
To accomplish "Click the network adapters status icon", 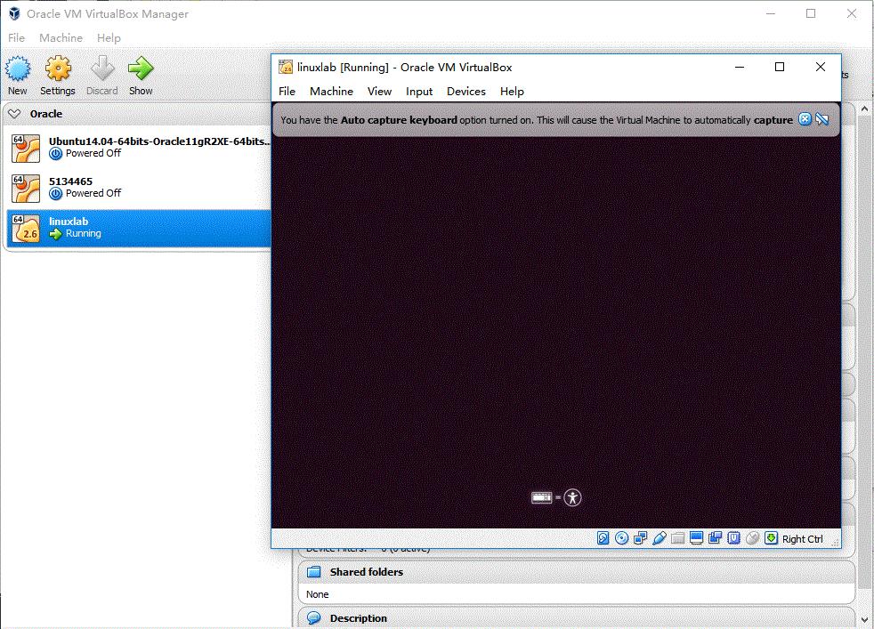I will tap(641, 538).
